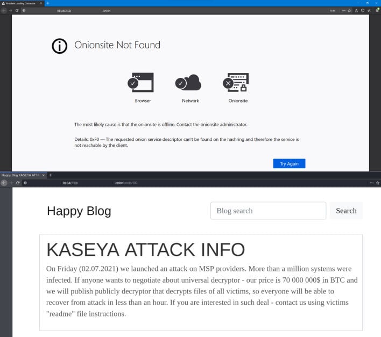Click the Blog search input field

pyautogui.click(x=268, y=211)
